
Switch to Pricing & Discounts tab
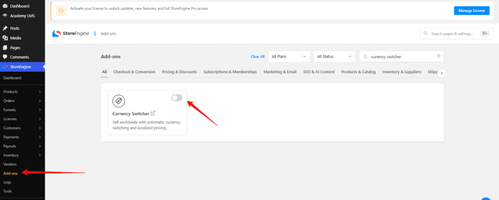tap(179, 72)
